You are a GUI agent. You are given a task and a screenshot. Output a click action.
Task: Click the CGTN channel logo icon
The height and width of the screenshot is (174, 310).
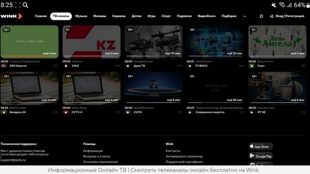(x=128, y=112)
